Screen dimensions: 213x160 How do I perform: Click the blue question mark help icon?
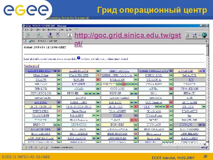click(x=79, y=58)
